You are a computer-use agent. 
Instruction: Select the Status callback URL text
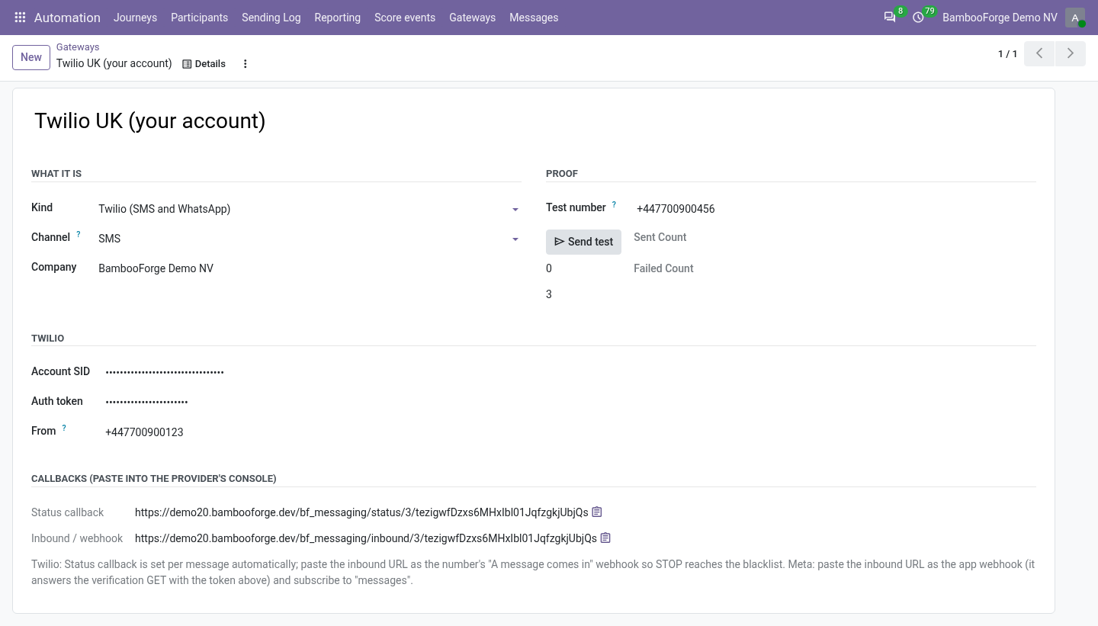pos(361,512)
